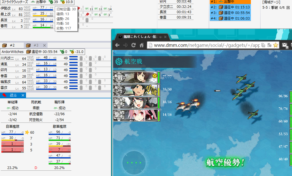Click ship name 最上改

6,14
